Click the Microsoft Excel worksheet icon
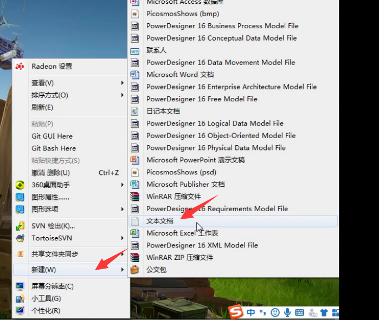This screenshot has height=320, width=379. tap(135, 233)
